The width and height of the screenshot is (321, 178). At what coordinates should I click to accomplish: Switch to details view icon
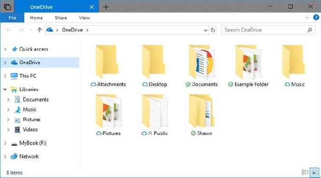tap(305, 172)
